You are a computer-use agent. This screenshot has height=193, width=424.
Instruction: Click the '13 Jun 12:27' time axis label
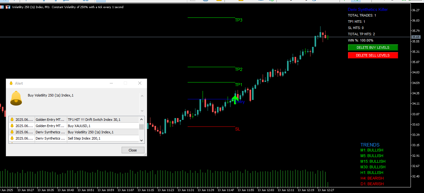(x=326, y=190)
